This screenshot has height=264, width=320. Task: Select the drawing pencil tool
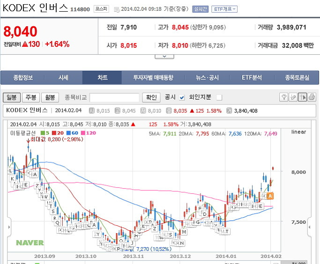click(x=293, y=97)
